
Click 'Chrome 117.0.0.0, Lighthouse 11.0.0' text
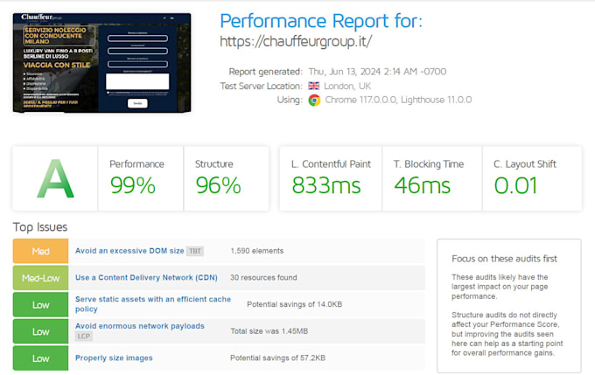click(x=398, y=100)
